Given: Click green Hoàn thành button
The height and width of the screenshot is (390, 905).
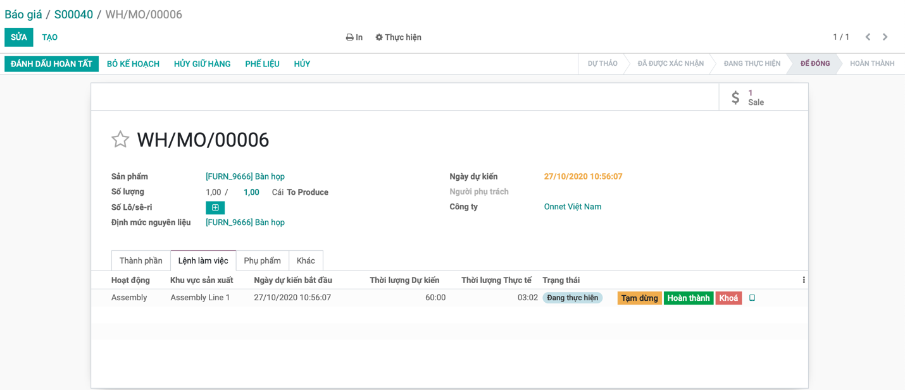Looking at the screenshot, I should (x=688, y=298).
